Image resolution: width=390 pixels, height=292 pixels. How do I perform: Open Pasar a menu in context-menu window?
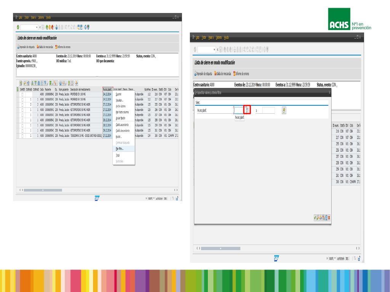(34, 17)
